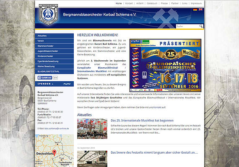Select Verein in the sidebar
239x167 pixels.
54,41
